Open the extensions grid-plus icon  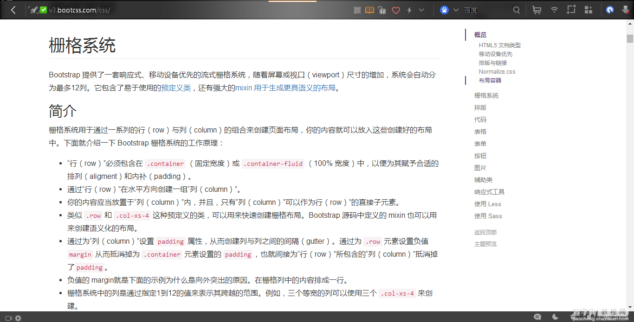pos(589,10)
